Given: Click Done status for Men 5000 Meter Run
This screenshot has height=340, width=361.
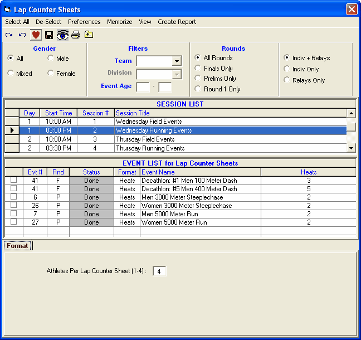Looking at the screenshot, I should pos(91,214).
